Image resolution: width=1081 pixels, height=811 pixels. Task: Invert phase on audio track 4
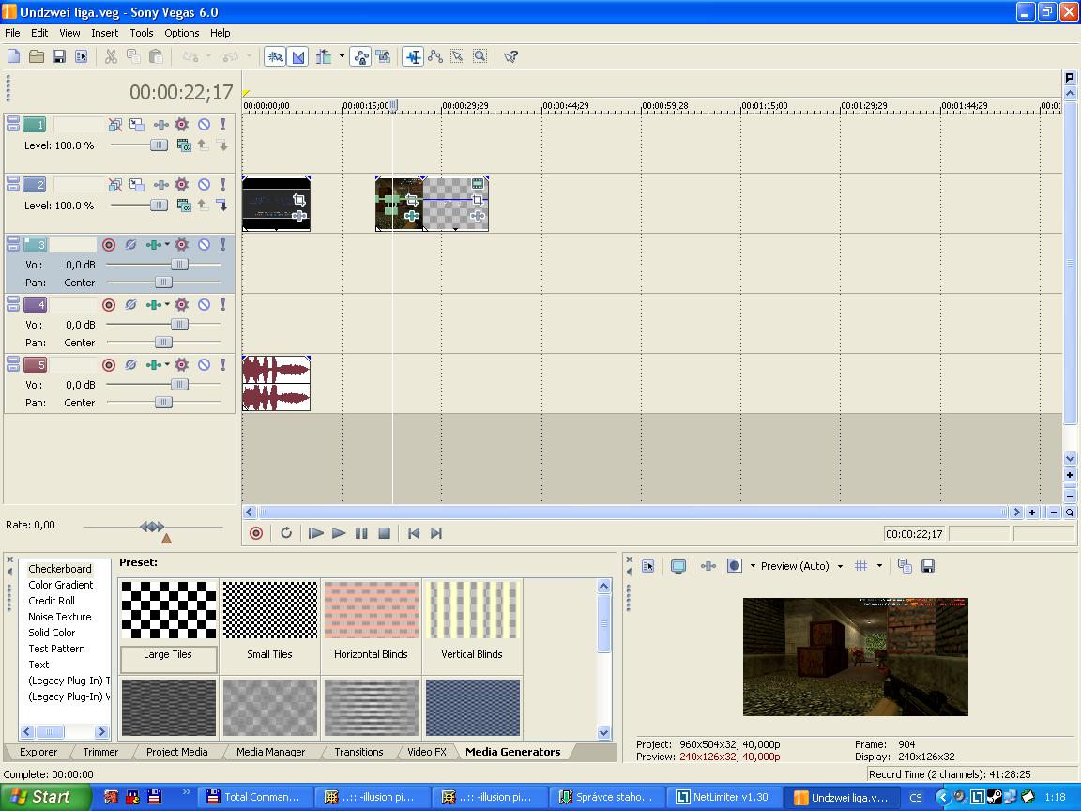(x=130, y=305)
